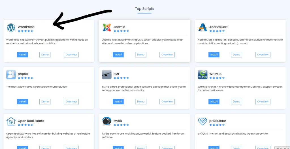This screenshot has height=149, width=290.
Task: Click the WordPress star rating
Action: [x=25, y=31]
